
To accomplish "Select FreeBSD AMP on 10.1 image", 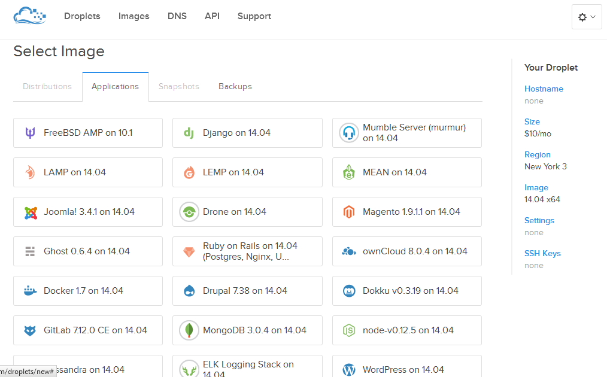I will coord(88,133).
